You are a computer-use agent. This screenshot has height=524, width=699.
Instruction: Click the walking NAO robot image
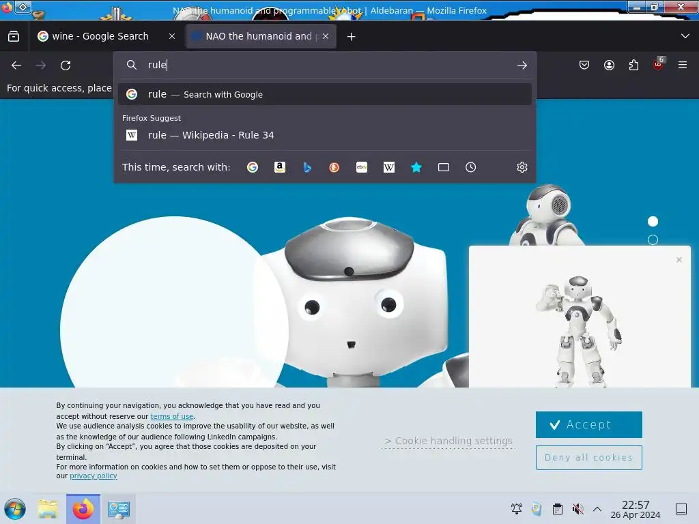pos(579,331)
